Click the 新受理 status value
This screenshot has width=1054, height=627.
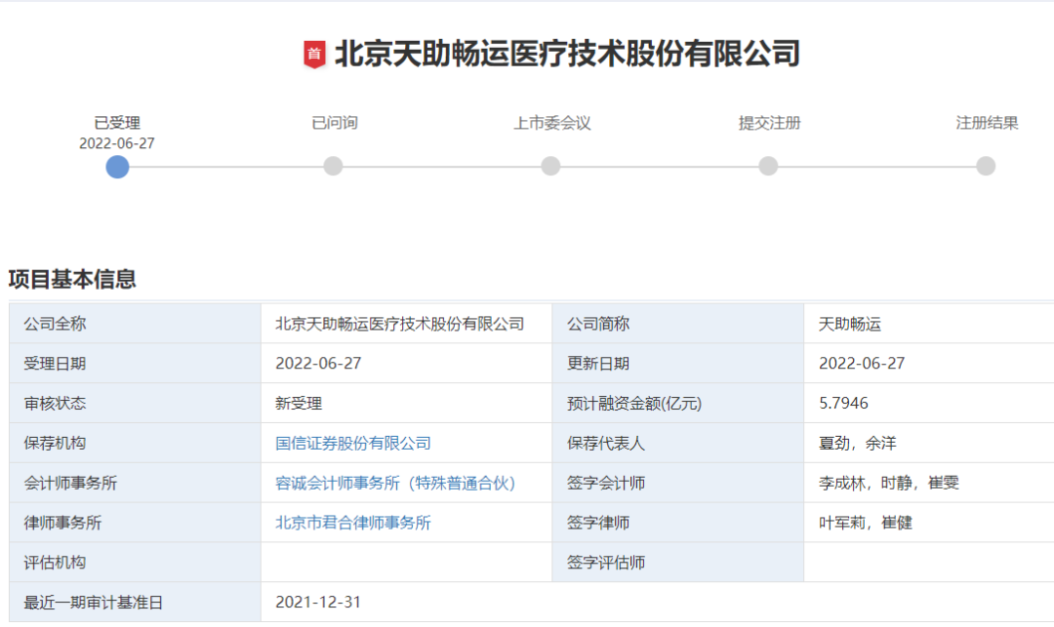click(299, 404)
